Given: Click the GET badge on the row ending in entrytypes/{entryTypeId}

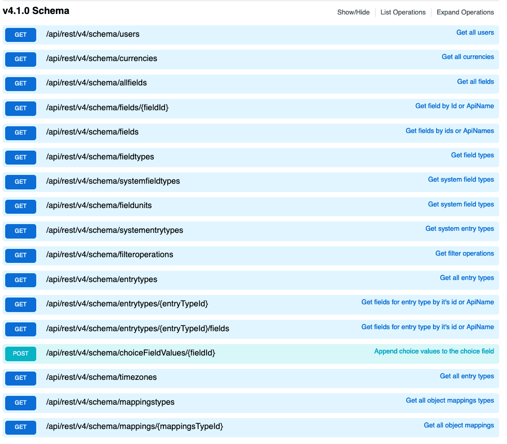Looking at the screenshot, I should tap(20, 304).
